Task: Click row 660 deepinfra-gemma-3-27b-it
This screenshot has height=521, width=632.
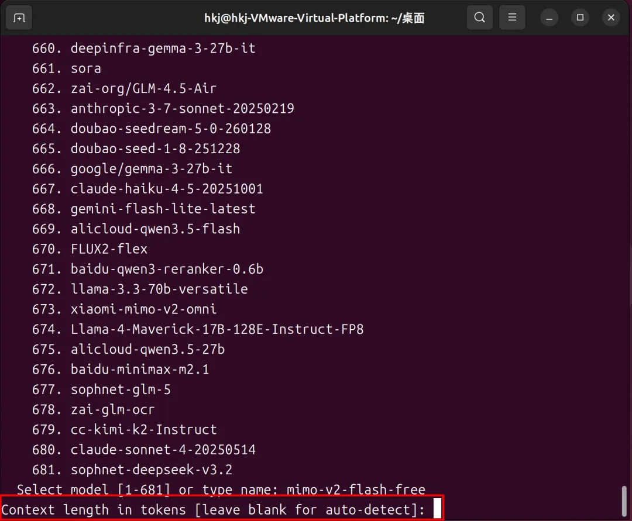Action: (x=143, y=49)
